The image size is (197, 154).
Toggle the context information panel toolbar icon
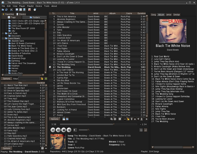pyautogui.click(x=24, y=10)
